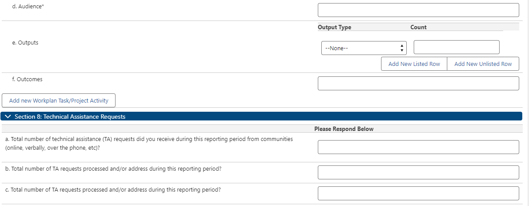Viewport: 531px width, 206px height.
Task: Collapse Section 8 using the chevron icon
Action: click(x=8, y=117)
